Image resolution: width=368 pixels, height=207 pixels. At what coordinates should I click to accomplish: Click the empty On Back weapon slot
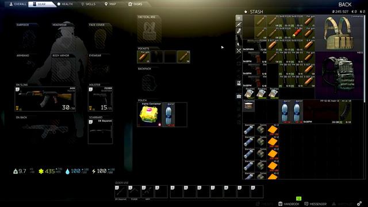pyautogui.click(x=45, y=132)
